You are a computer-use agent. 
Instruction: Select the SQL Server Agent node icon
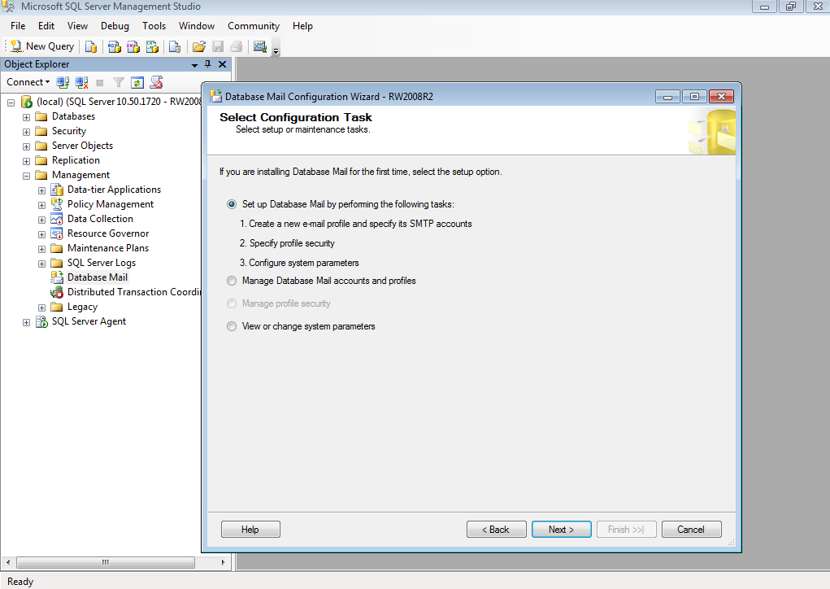click(41, 321)
